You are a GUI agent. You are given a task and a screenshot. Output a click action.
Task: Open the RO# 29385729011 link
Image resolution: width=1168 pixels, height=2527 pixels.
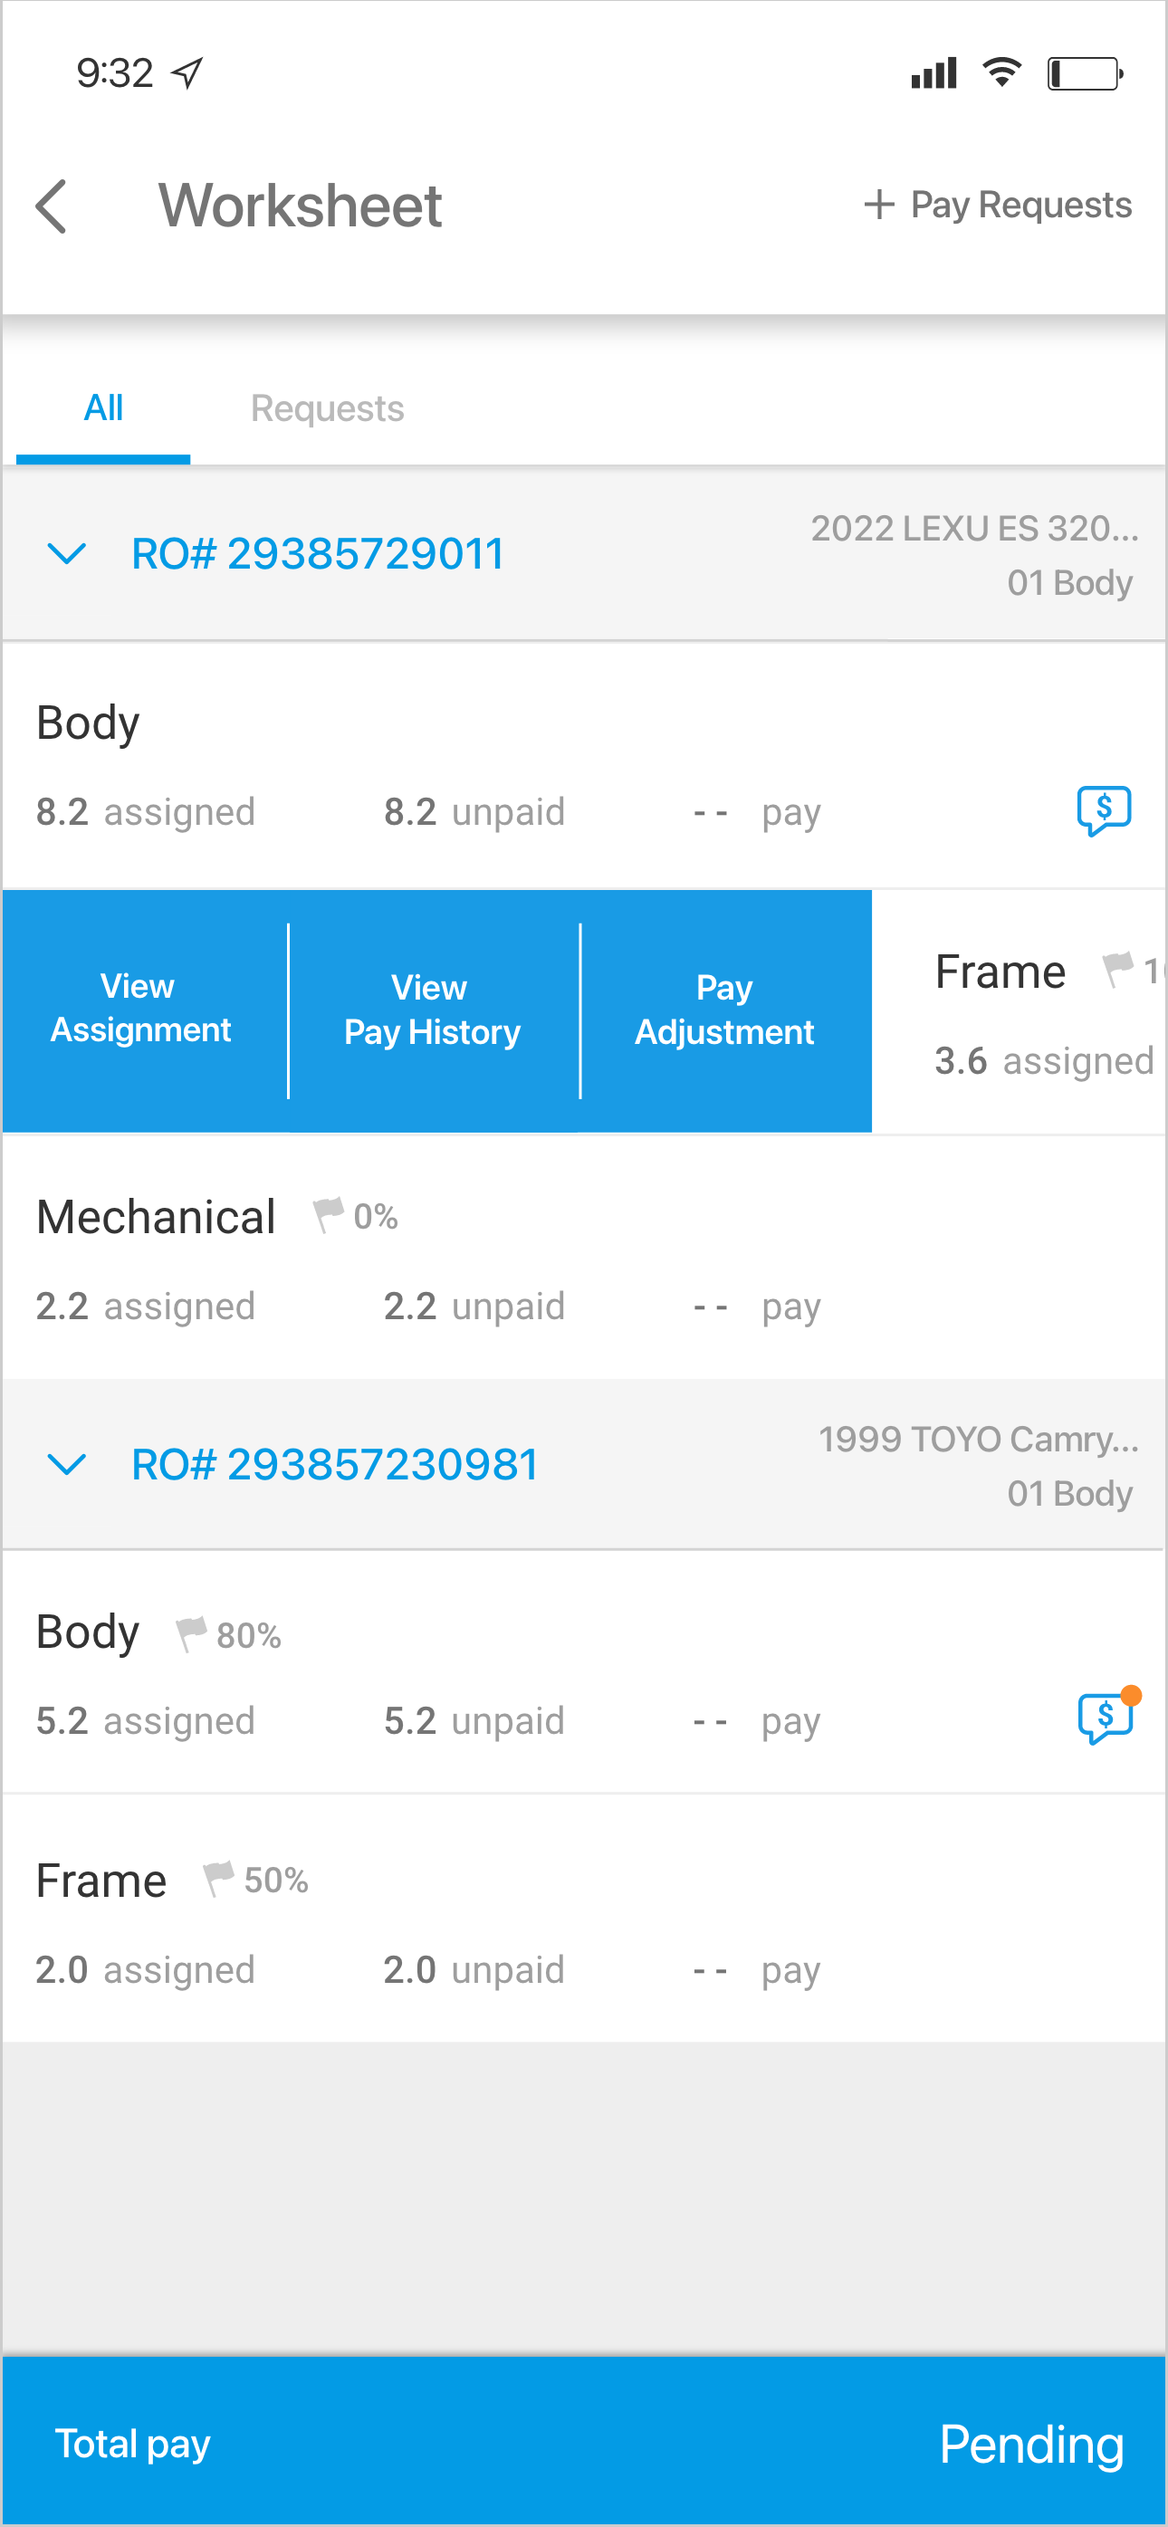pos(318,554)
